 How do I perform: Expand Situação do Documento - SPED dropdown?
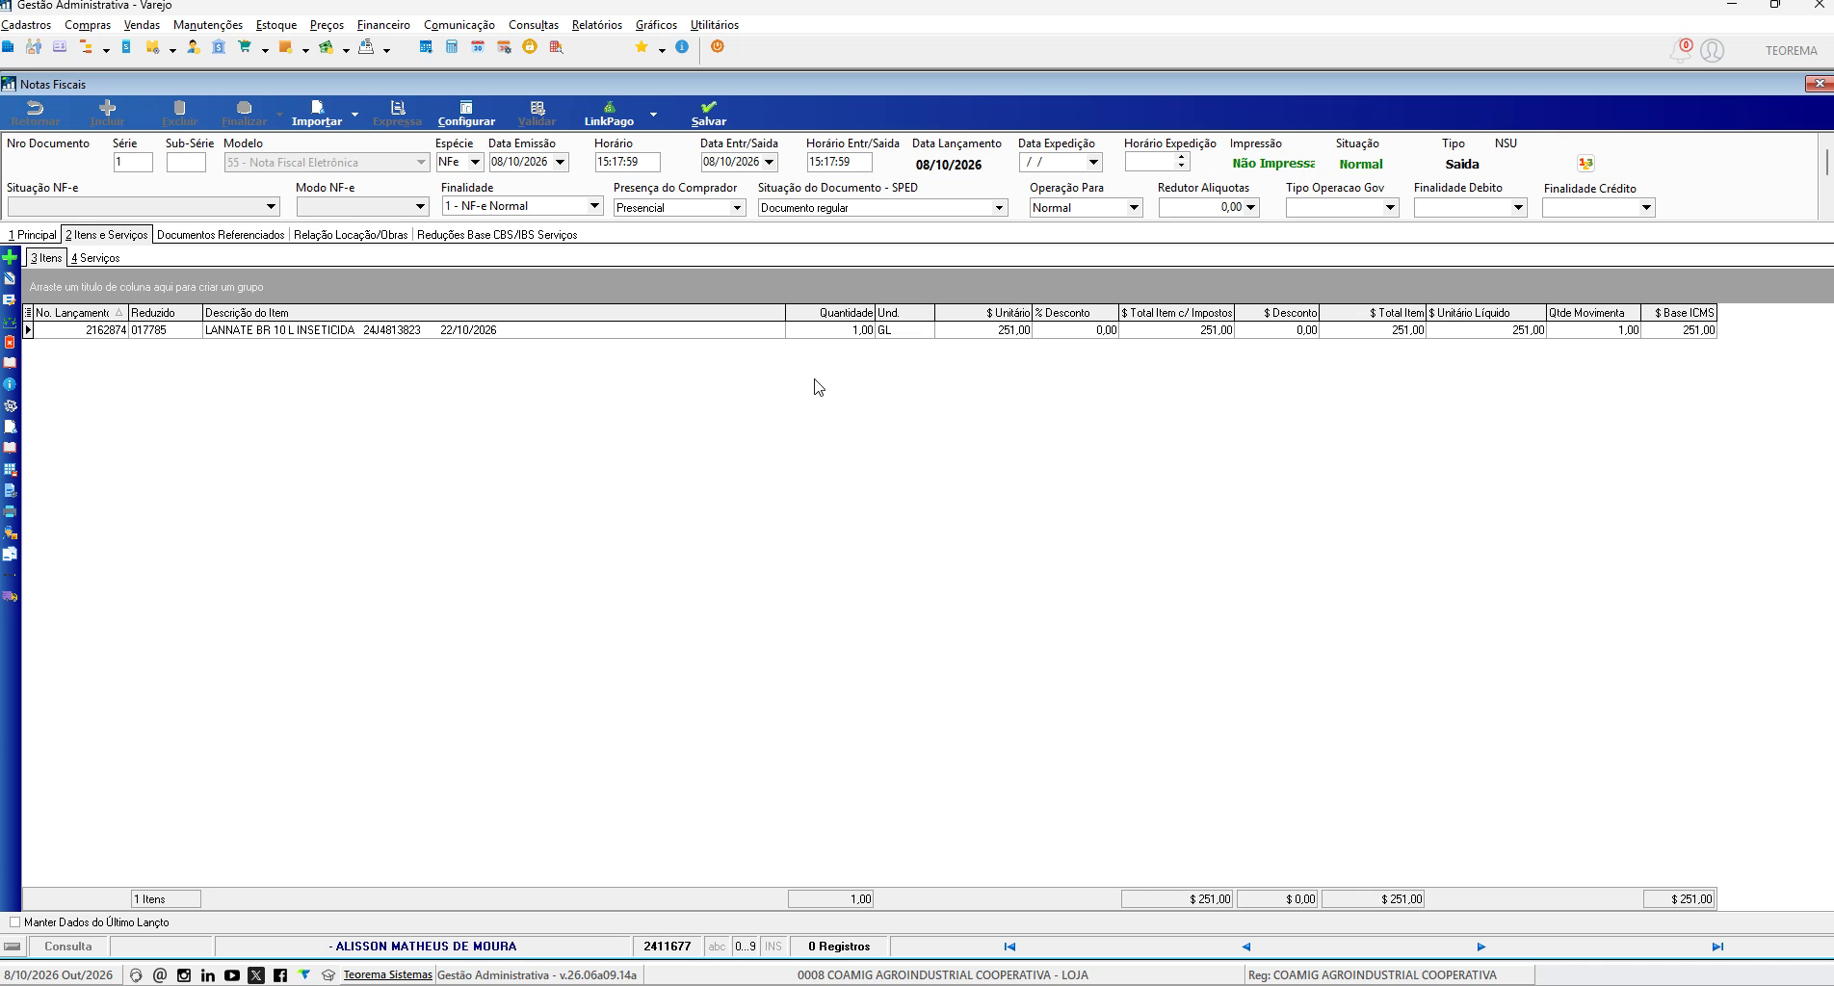tap(999, 208)
